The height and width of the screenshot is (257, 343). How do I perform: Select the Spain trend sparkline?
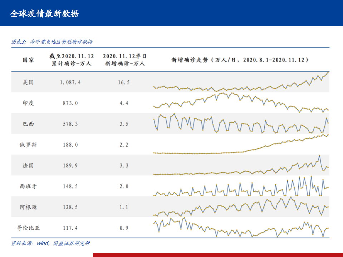(241, 187)
